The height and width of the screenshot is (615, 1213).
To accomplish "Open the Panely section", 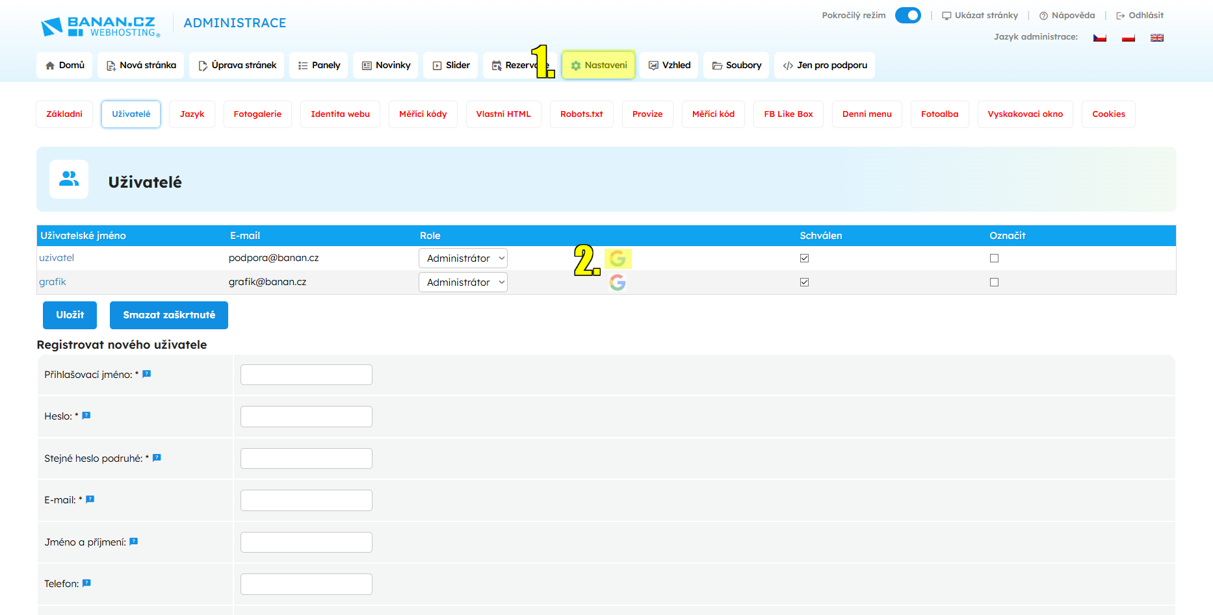I will (x=319, y=66).
